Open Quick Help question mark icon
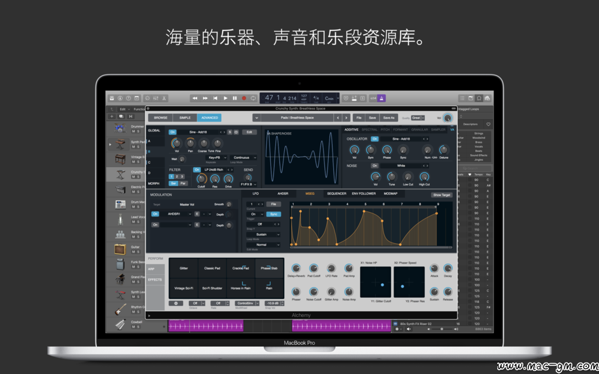Viewport: 599px width, 374px height. (x=128, y=98)
